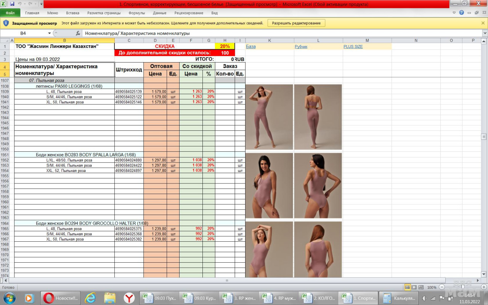Image resolution: width=488 pixels, height=305 pixels.
Task: Expand the formula bar
Action: click(485, 33)
